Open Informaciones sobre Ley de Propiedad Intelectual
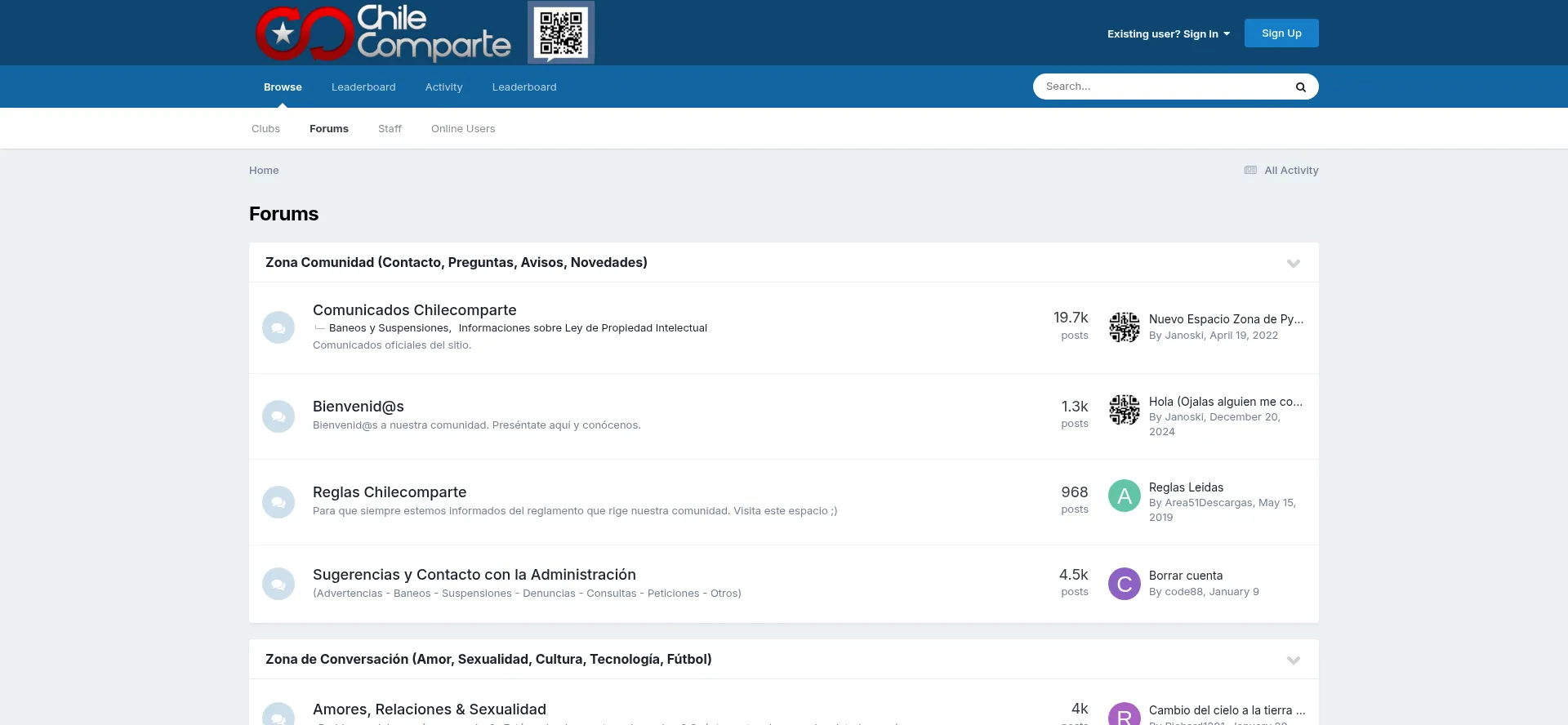This screenshot has height=725, width=1568. pos(583,328)
